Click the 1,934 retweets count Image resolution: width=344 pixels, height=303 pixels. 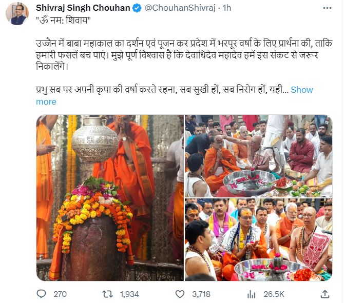click(x=129, y=294)
